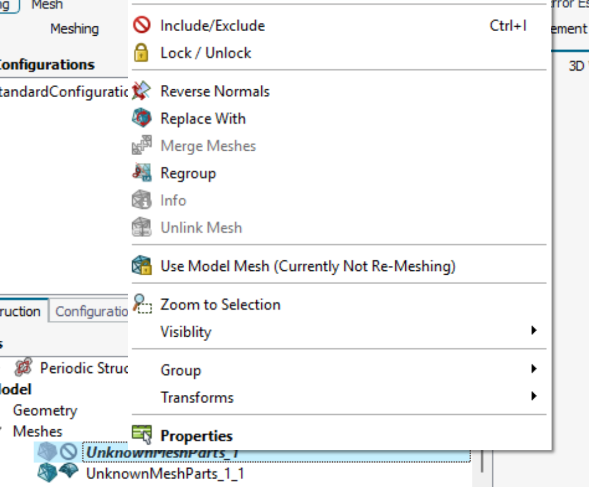This screenshot has height=487, width=589.
Task: Click the Lock / Unlock padlock icon
Action: click(x=142, y=53)
